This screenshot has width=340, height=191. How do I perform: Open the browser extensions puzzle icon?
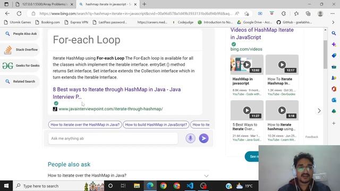click(284, 13)
